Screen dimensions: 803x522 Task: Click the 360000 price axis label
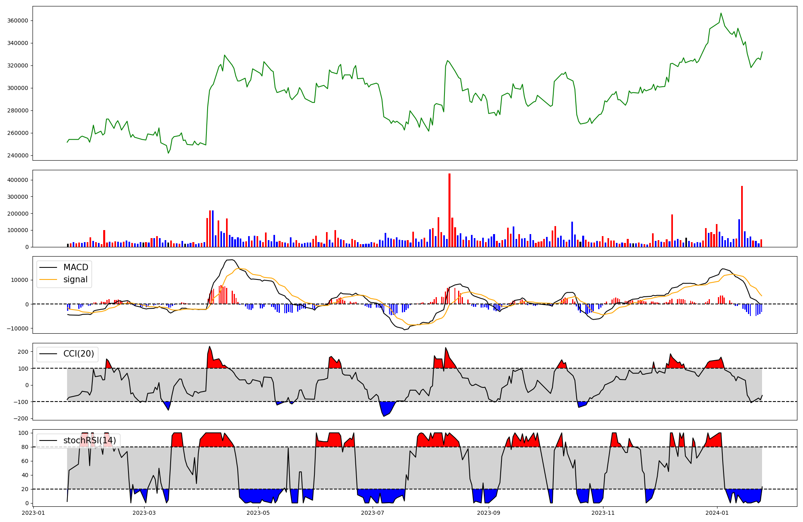tap(18, 20)
